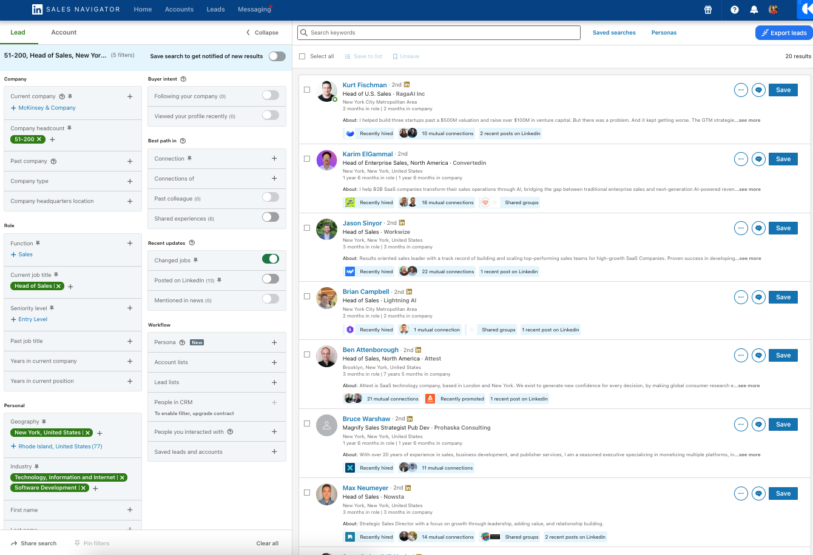Open Saved searches link
Viewport: 813px width, 555px height.
click(x=614, y=33)
